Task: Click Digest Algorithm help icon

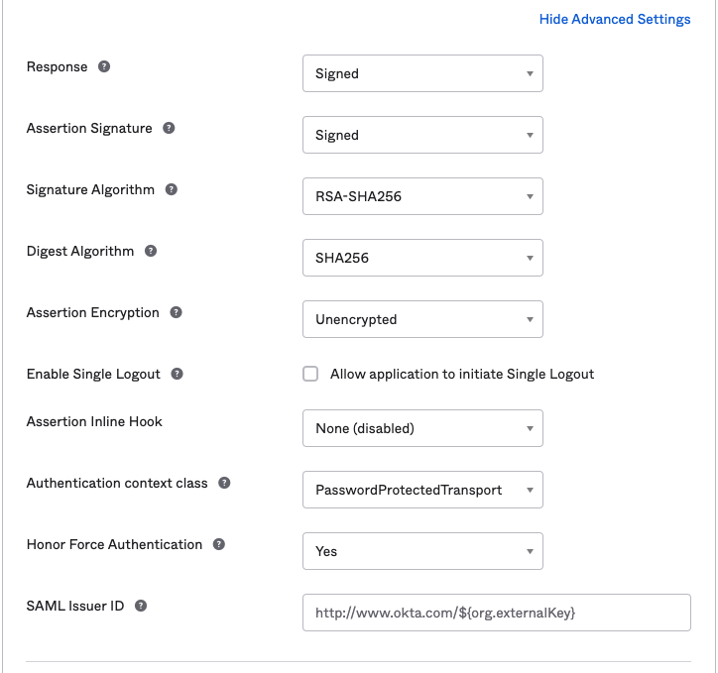Action: click(151, 252)
